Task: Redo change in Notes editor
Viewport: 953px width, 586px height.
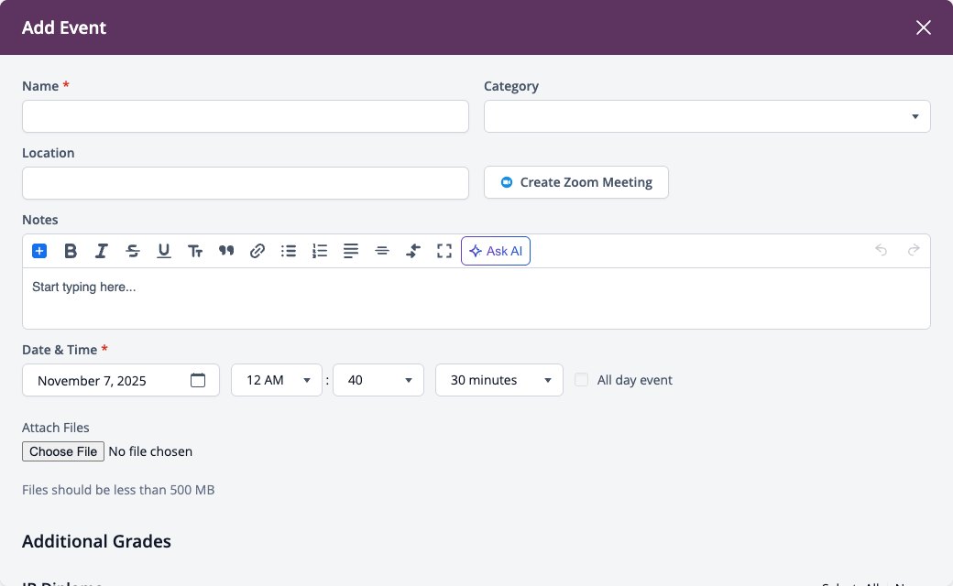Action: pyautogui.click(x=914, y=250)
